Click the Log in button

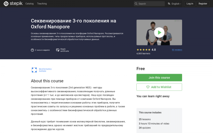pyautogui.click(x=190, y=4)
